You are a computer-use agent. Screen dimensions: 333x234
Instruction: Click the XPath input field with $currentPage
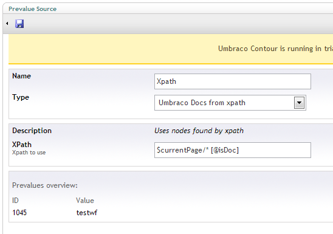(233, 150)
